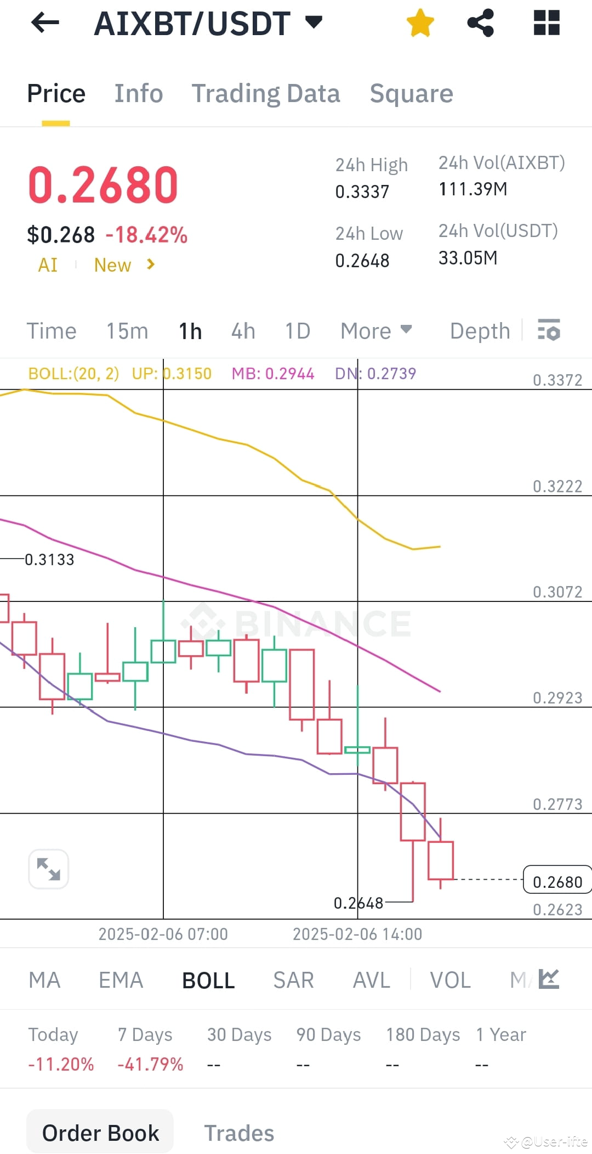This screenshot has width=592, height=1154.
Task: Open the grid layout icon top right
Action: pos(546,23)
